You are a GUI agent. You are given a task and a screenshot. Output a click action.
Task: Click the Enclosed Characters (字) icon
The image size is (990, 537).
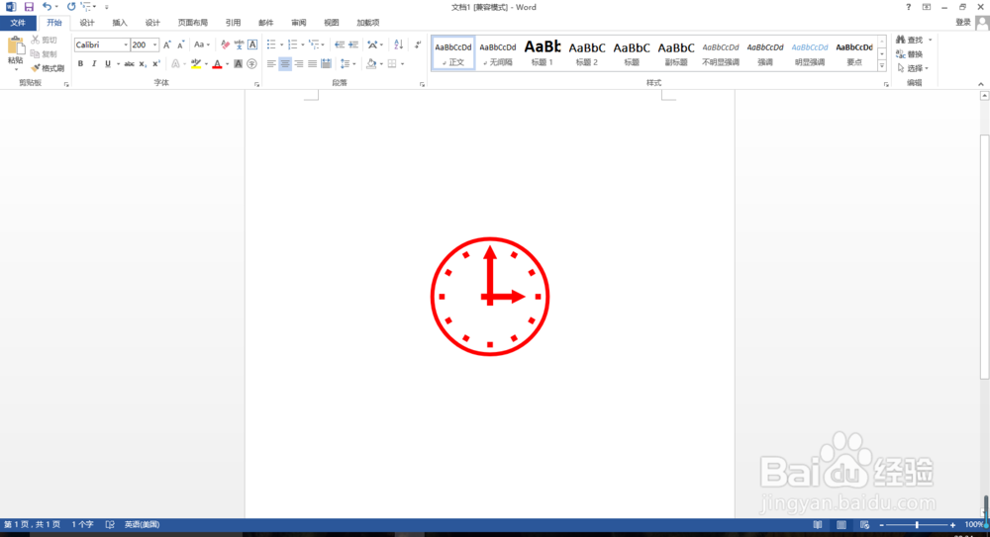coord(251,63)
